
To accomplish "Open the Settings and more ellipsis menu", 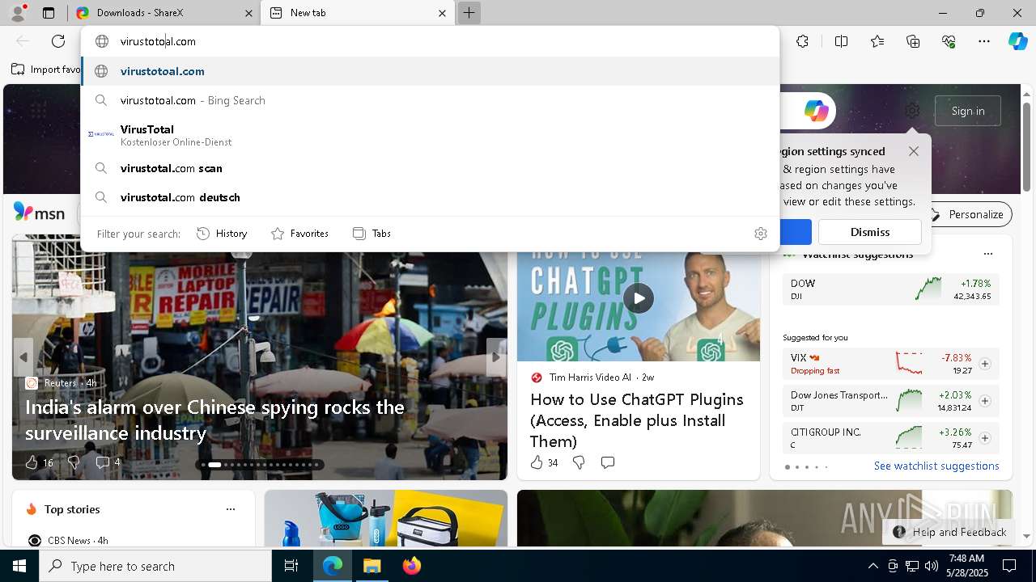I will (984, 41).
